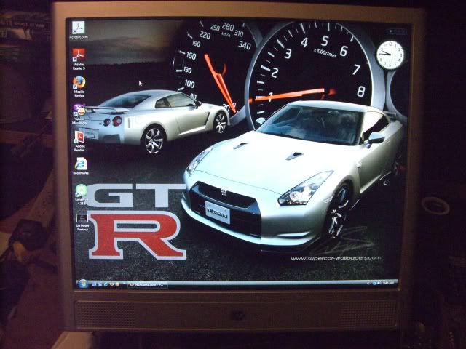Click the analog clock sidebar gadget
The width and height of the screenshot is (466, 349).
(x=390, y=55)
